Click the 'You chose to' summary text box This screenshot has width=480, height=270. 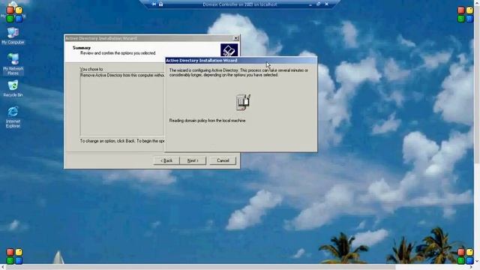(122, 103)
